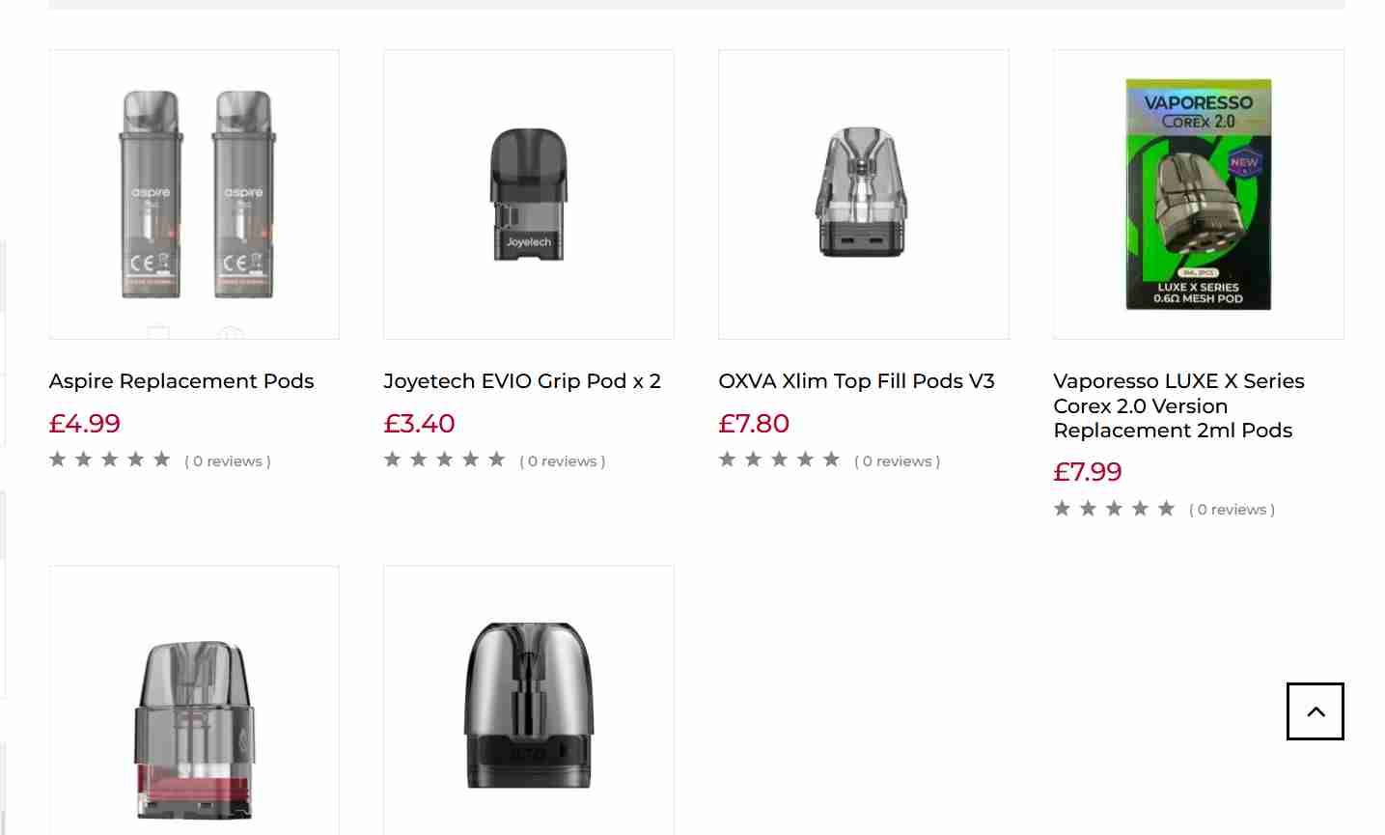Viewport: 1385px width, 835px height.
Task: Click the scroll-to-top arrow button
Action: [x=1315, y=711]
